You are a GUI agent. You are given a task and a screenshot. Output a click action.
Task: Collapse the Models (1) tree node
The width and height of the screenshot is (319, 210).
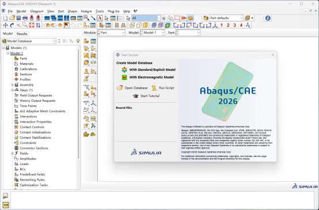click(x=3, y=48)
